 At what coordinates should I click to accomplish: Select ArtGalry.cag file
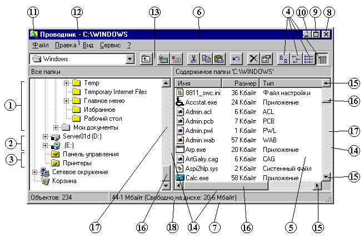pos(197,159)
